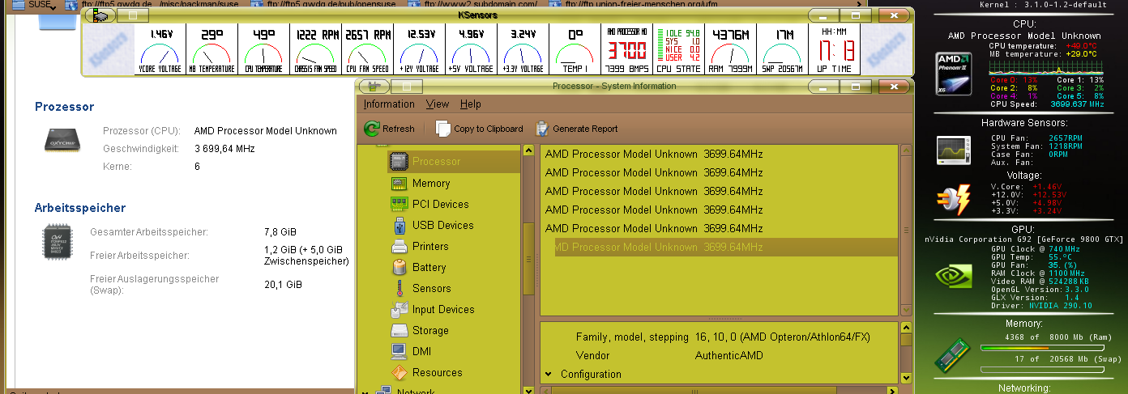Click the Refresh button label

click(399, 129)
